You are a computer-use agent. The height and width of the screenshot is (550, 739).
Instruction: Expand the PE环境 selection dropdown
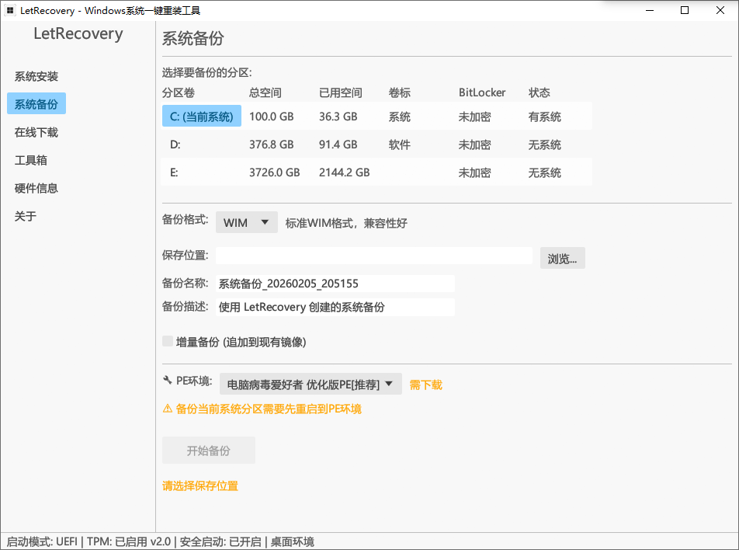(311, 383)
